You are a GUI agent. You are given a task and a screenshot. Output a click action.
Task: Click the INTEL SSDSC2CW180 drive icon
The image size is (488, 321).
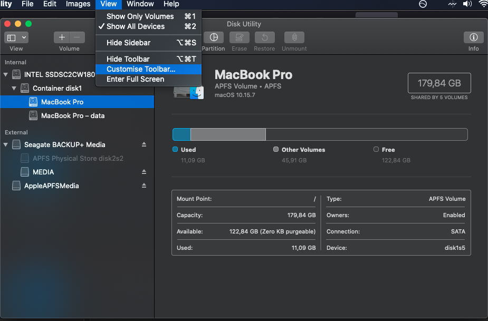(x=16, y=74)
